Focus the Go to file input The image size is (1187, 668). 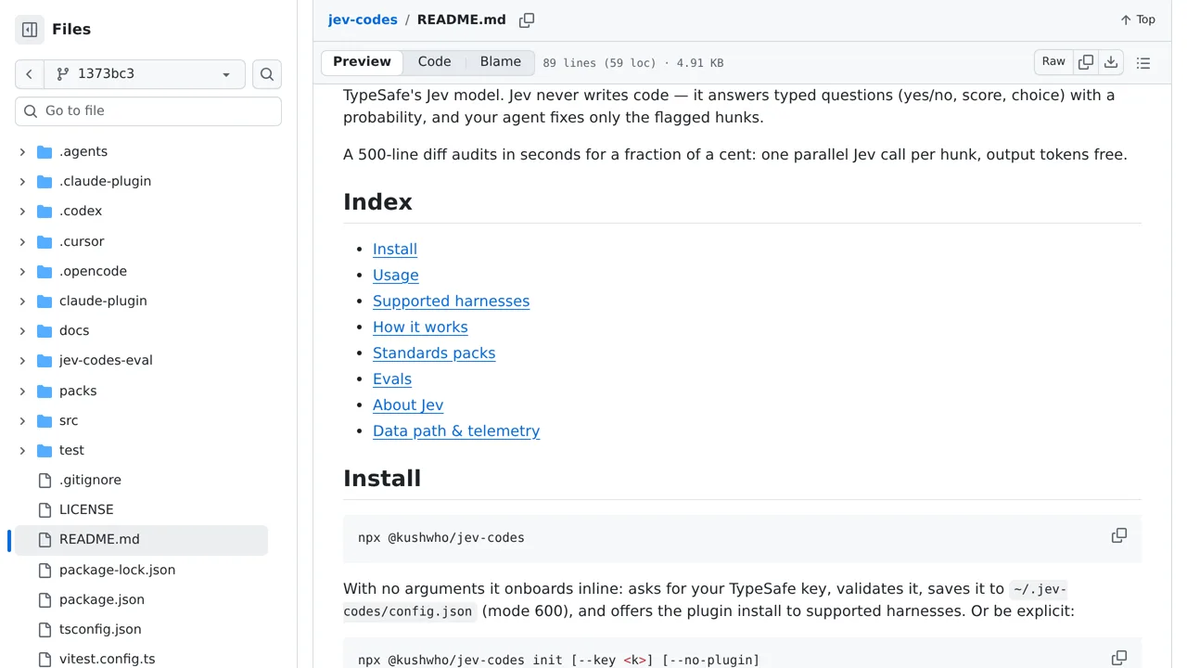point(148,111)
